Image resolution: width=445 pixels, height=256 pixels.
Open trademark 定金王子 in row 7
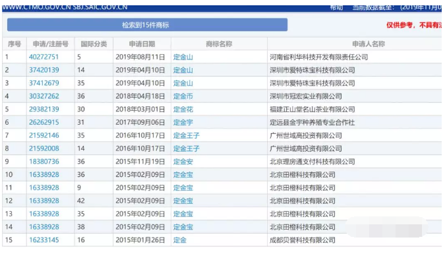click(x=186, y=135)
